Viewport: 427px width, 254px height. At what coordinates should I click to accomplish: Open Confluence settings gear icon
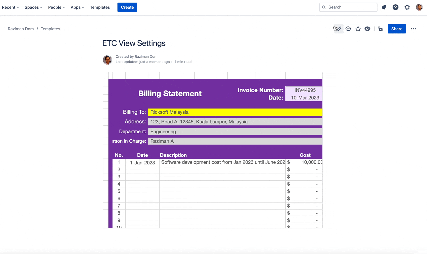pyautogui.click(x=407, y=7)
